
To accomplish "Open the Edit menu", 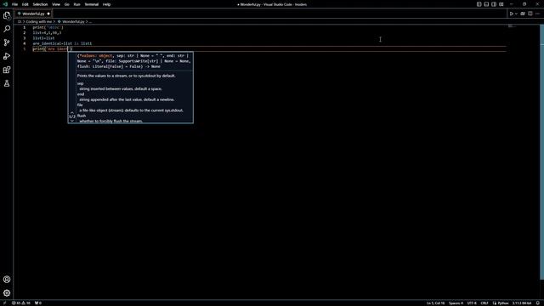I will click(25, 4).
